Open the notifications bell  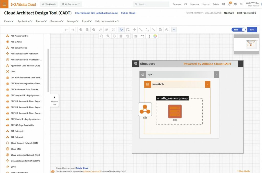tap(230, 4)
